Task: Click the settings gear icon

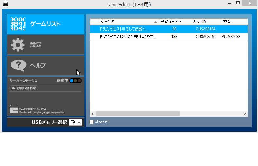Action: pyautogui.click(x=18, y=45)
